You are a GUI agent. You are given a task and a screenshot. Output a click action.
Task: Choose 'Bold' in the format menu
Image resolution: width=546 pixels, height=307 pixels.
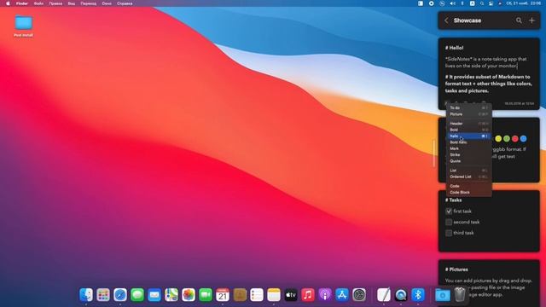click(x=468, y=130)
